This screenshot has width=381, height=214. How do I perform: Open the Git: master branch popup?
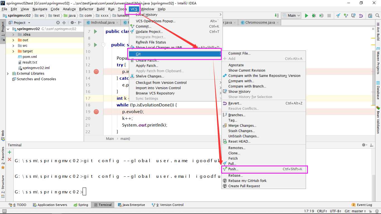[355, 211]
